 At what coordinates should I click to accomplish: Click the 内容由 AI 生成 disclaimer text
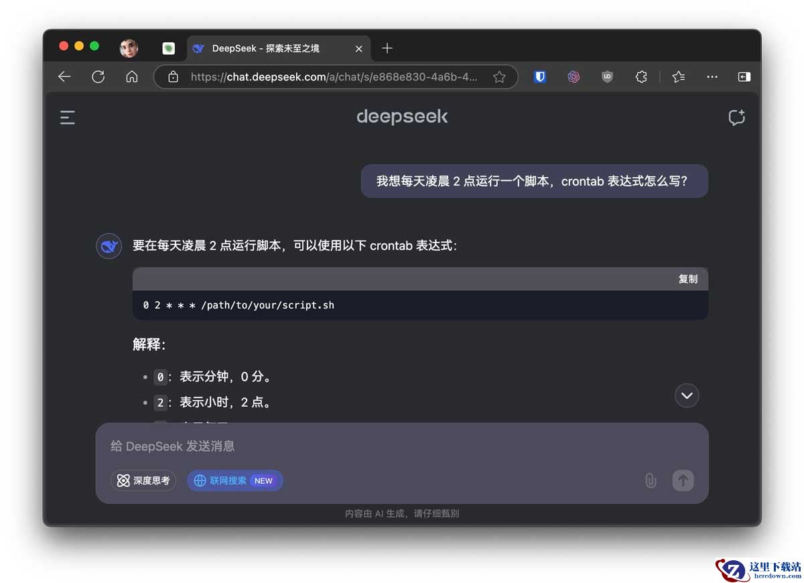point(402,514)
